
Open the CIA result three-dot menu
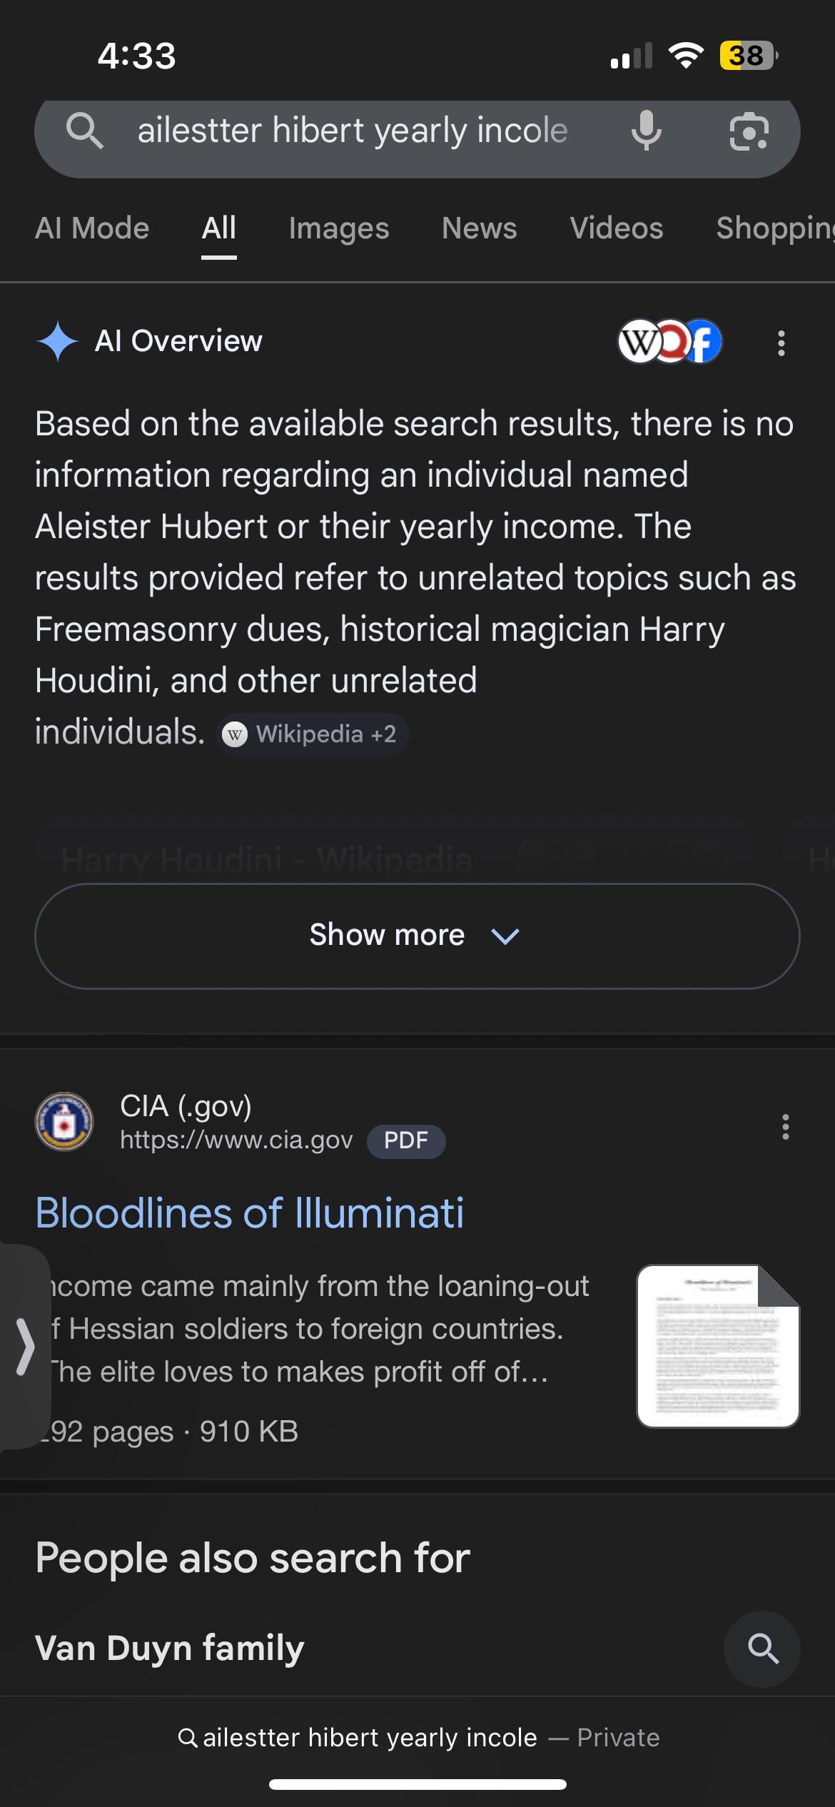785,1127
